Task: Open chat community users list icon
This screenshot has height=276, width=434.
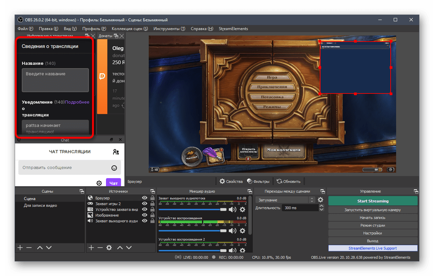Action: pyautogui.click(x=116, y=152)
